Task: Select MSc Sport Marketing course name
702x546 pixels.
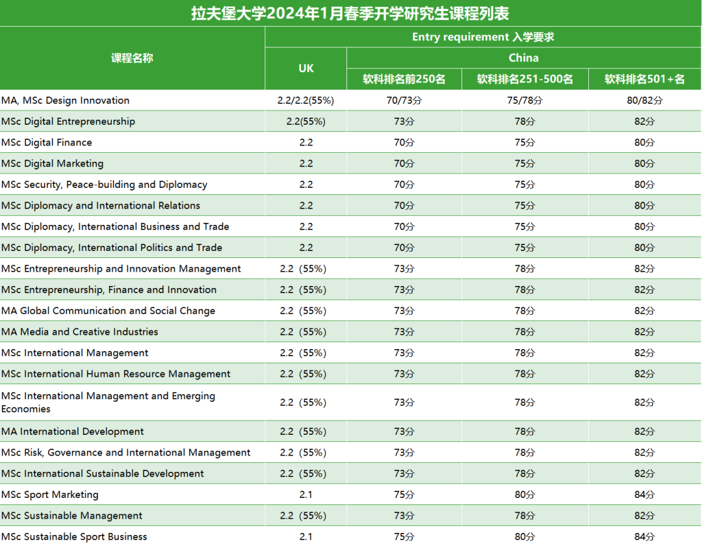Action: coord(49,495)
